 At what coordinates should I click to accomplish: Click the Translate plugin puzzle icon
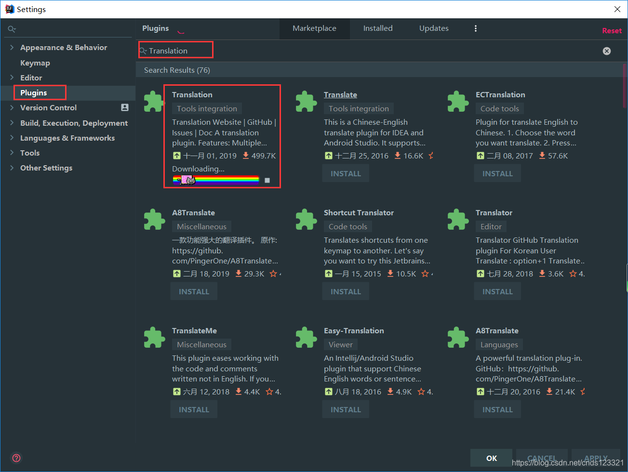306,102
